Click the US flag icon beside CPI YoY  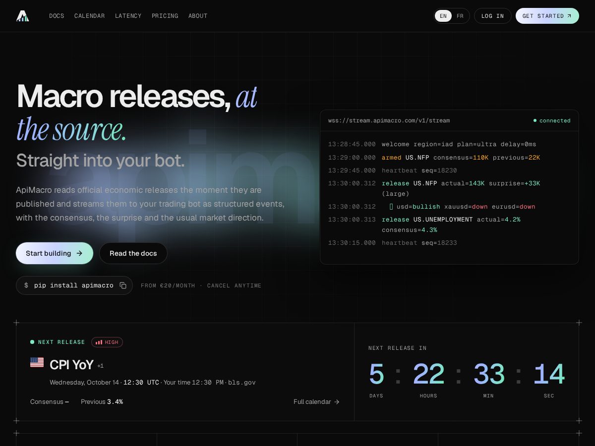tap(37, 362)
